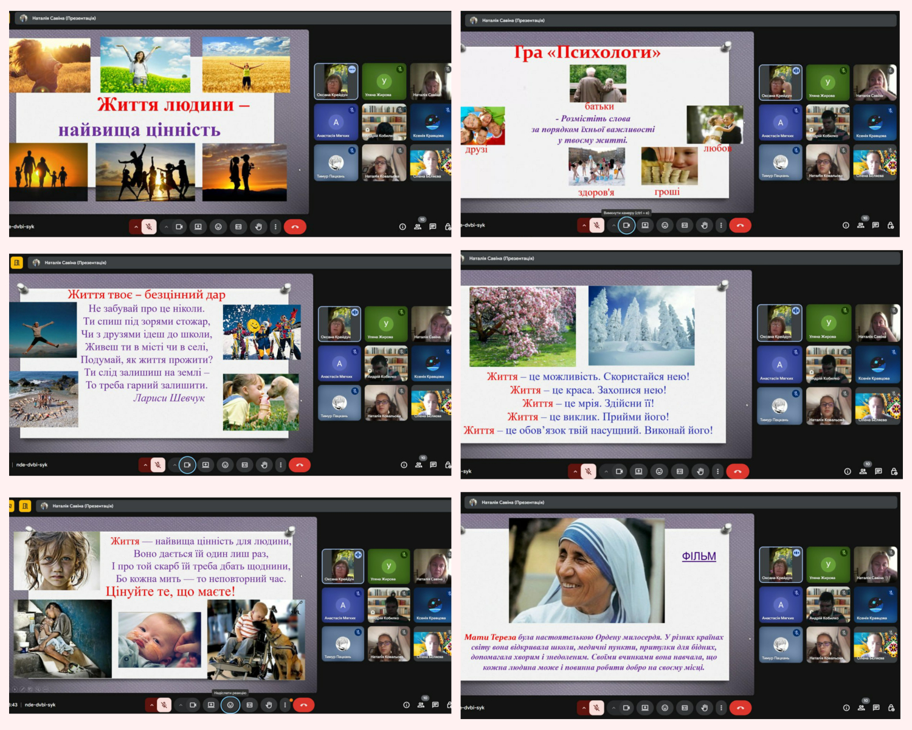912x730 pixels.
Task: Select Тимур Пацкань tile in blossom-and-snow slide screenshot
Action: coord(779,406)
